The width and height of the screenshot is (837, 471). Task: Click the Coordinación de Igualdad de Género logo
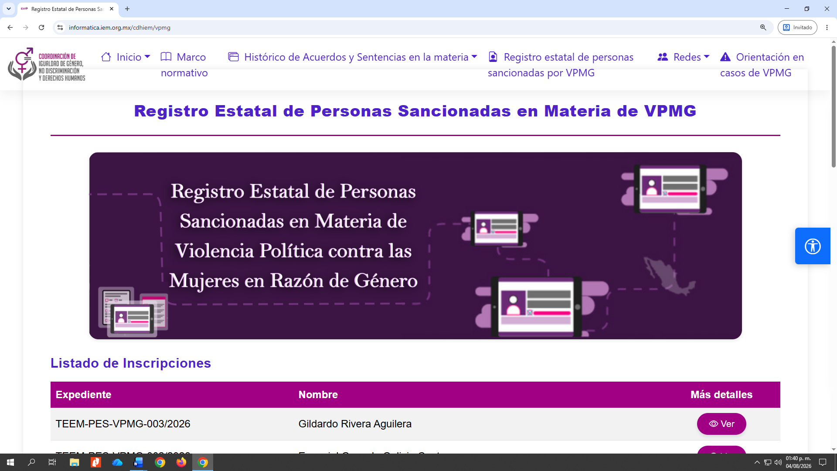(47, 65)
